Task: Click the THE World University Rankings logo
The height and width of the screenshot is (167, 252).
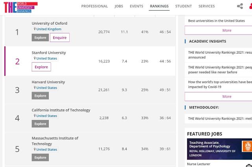Action: pyautogui.click(x=20, y=7)
